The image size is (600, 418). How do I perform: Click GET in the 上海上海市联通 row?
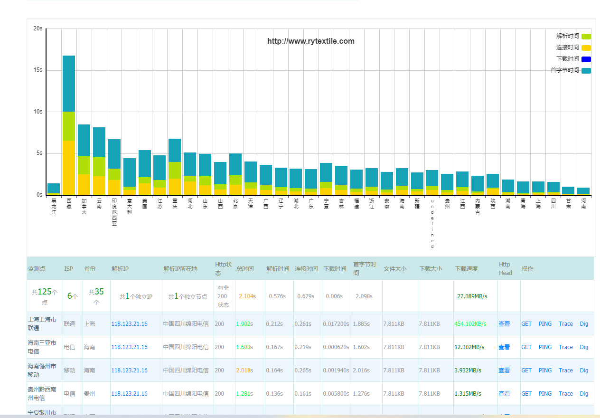coord(526,324)
